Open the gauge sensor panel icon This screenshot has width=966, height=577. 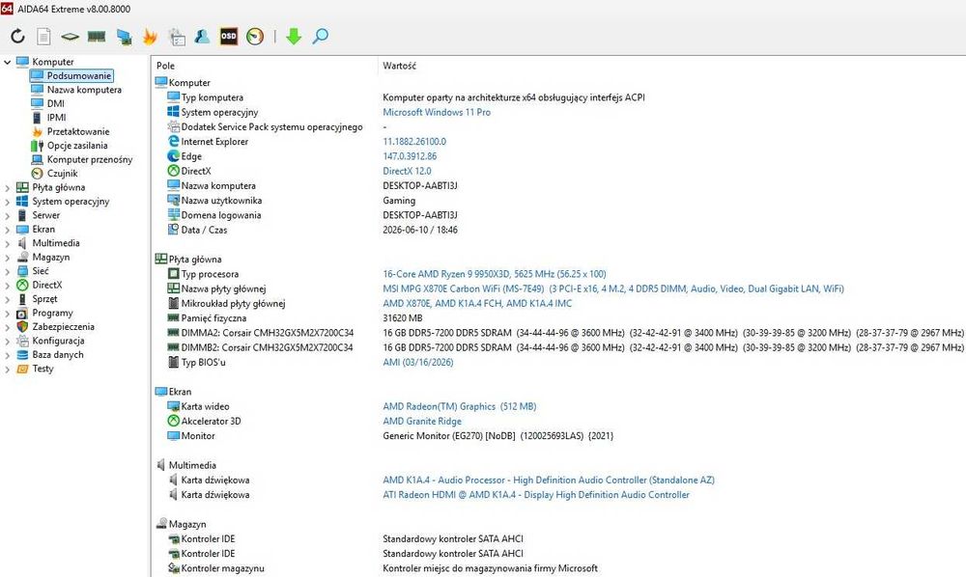click(x=255, y=37)
